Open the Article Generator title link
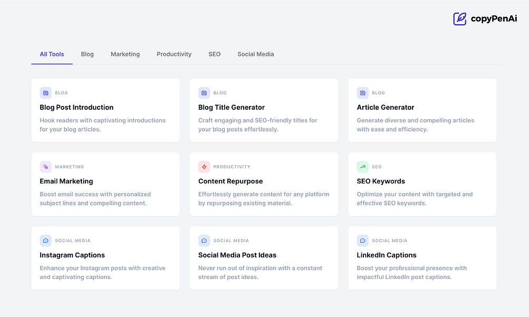This screenshot has height=317, width=529. [x=386, y=107]
